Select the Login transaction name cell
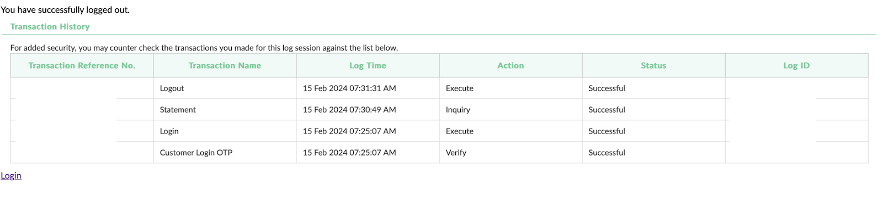Screen dimensions: 883x217 pos(225,131)
